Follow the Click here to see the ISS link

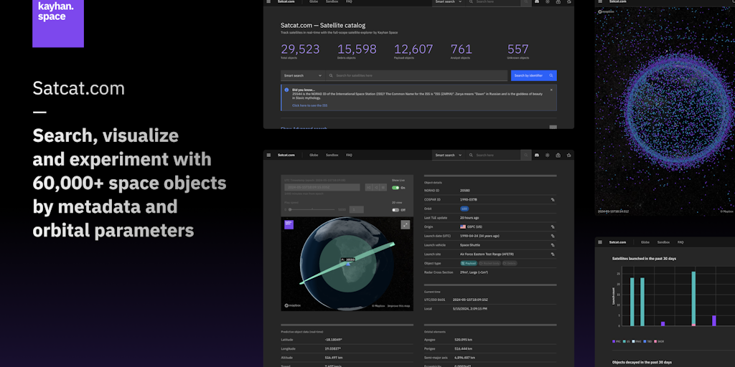pyautogui.click(x=309, y=105)
